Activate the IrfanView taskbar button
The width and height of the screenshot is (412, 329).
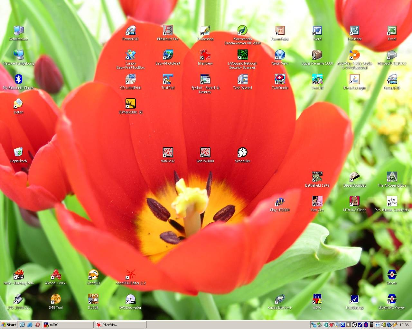121,325
